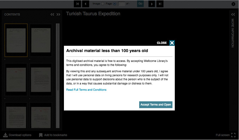The height and width of the screenshot is (140, 239).
Task: Select the second thumbnail in top row
Action: point(41,40)
